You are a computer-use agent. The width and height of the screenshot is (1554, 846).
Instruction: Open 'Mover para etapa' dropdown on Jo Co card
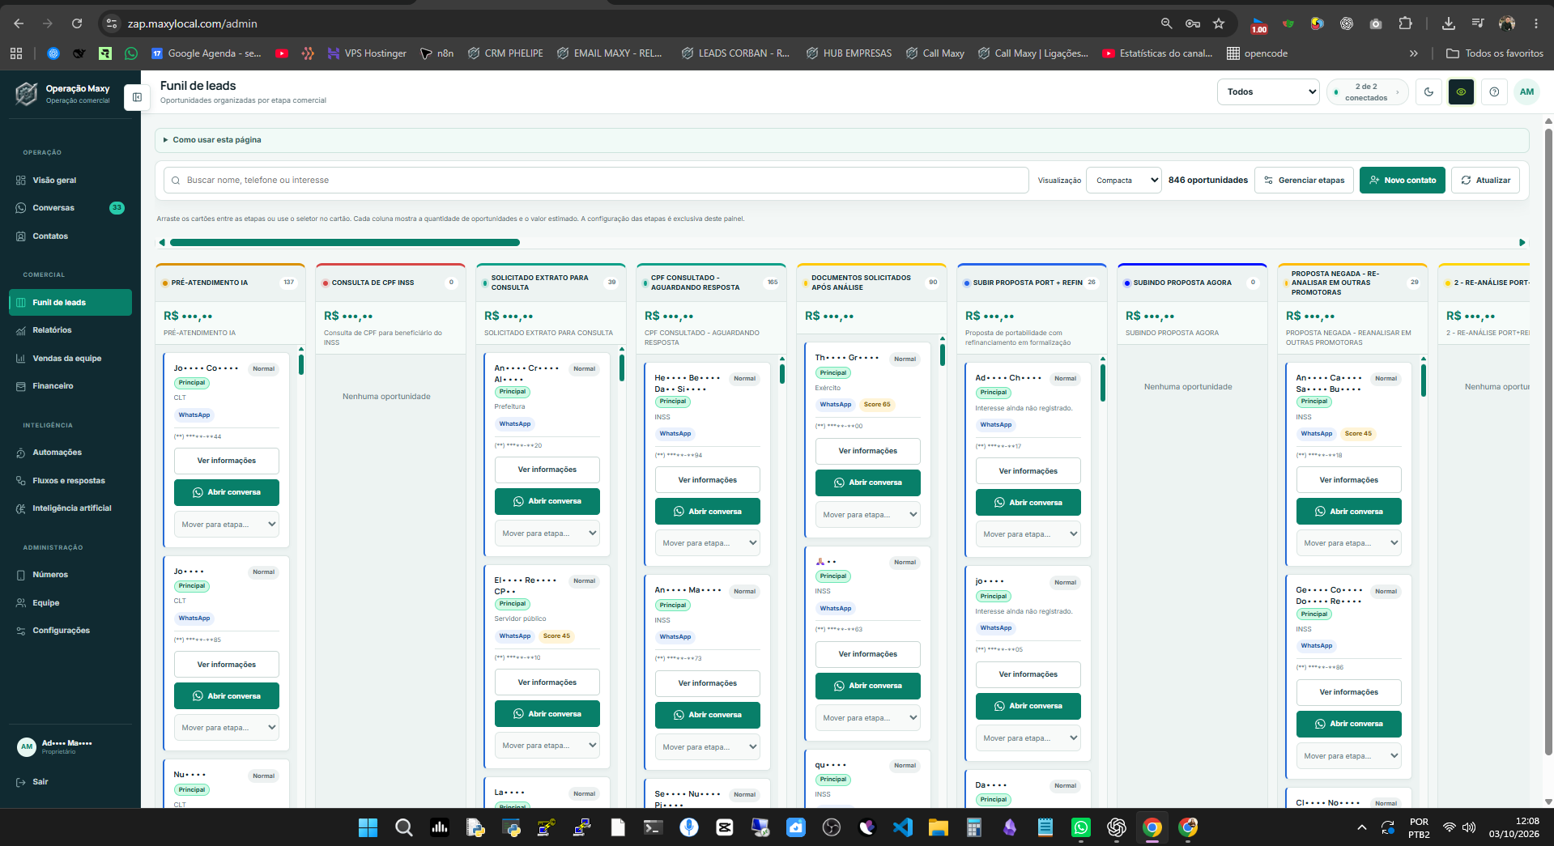pos(227,525)
